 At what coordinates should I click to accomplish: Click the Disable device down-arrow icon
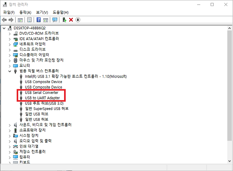tap(78, 20)
